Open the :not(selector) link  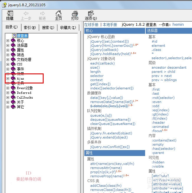[163, 98]
